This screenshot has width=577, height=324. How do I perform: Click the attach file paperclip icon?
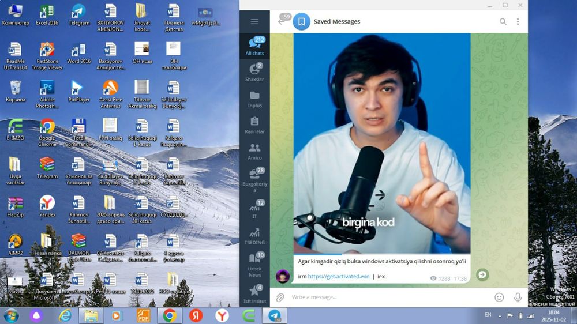(280, 297)
